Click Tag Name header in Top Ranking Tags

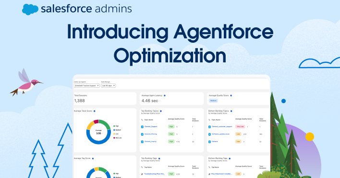tap(148, 167)
